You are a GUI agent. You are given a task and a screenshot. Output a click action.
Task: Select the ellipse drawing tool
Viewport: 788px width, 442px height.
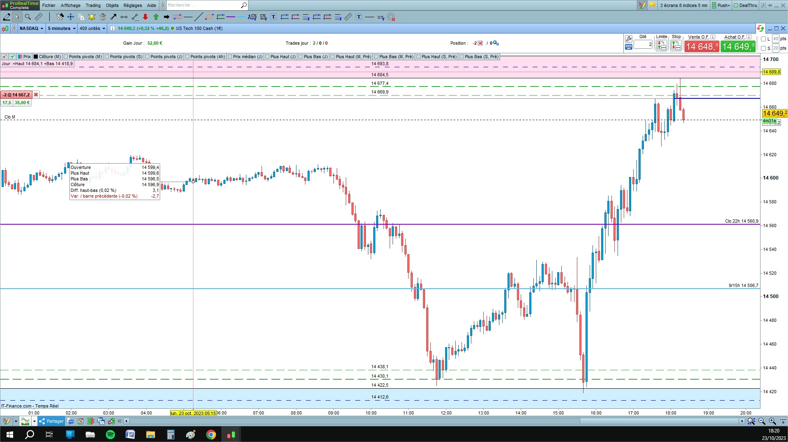pyautogui.click(x=209, y=17)
